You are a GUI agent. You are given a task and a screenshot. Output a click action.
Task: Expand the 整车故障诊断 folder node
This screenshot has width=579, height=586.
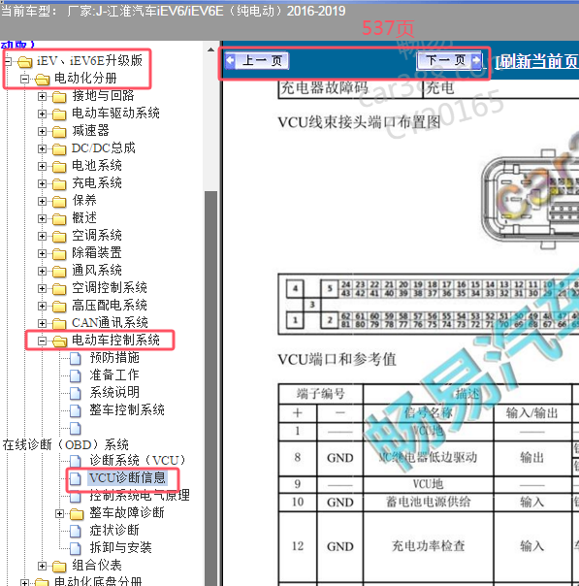pyautogui.click(x=59, y=513)
